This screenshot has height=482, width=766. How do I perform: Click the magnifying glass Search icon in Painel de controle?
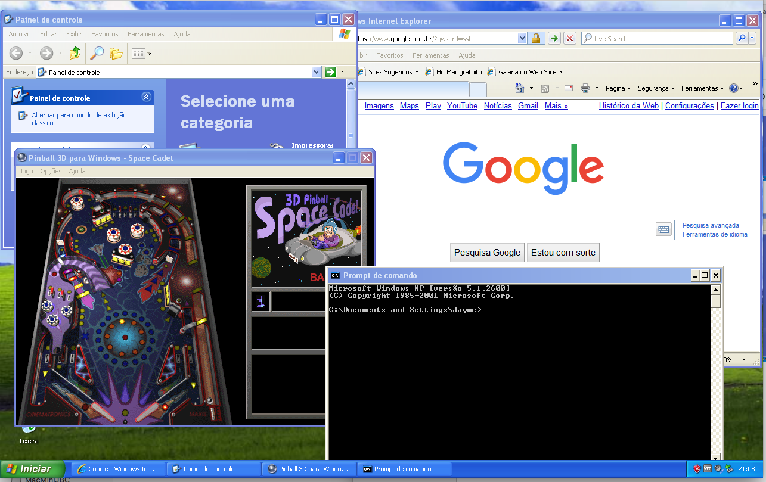pos(97,54)
